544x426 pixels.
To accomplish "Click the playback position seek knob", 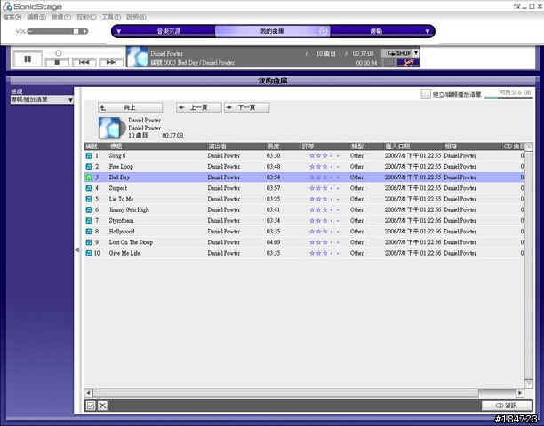I will [59, 53].
